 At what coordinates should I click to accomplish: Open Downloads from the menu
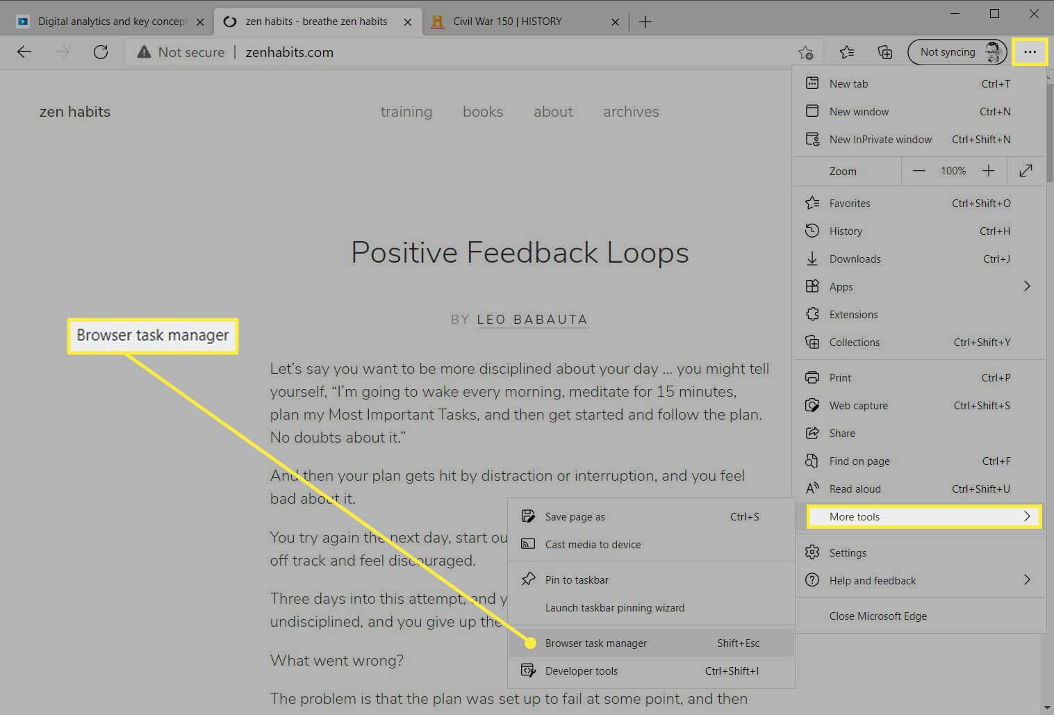[919, 258]
